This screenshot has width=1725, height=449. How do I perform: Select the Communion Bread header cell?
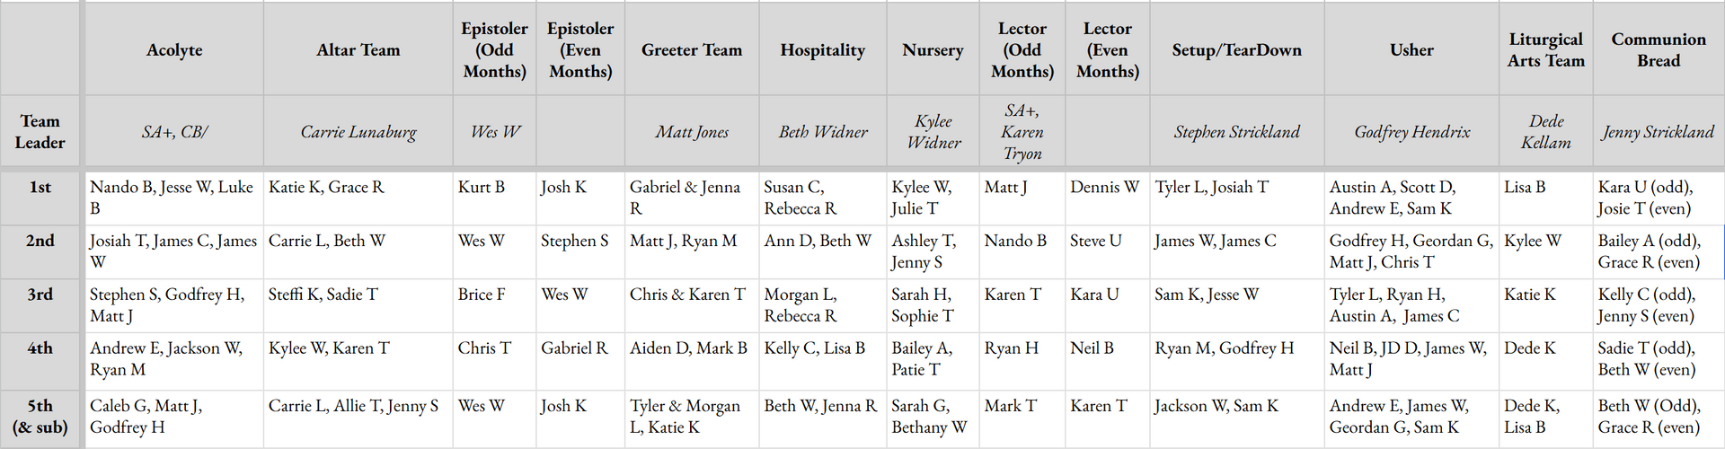point(1659,49)
